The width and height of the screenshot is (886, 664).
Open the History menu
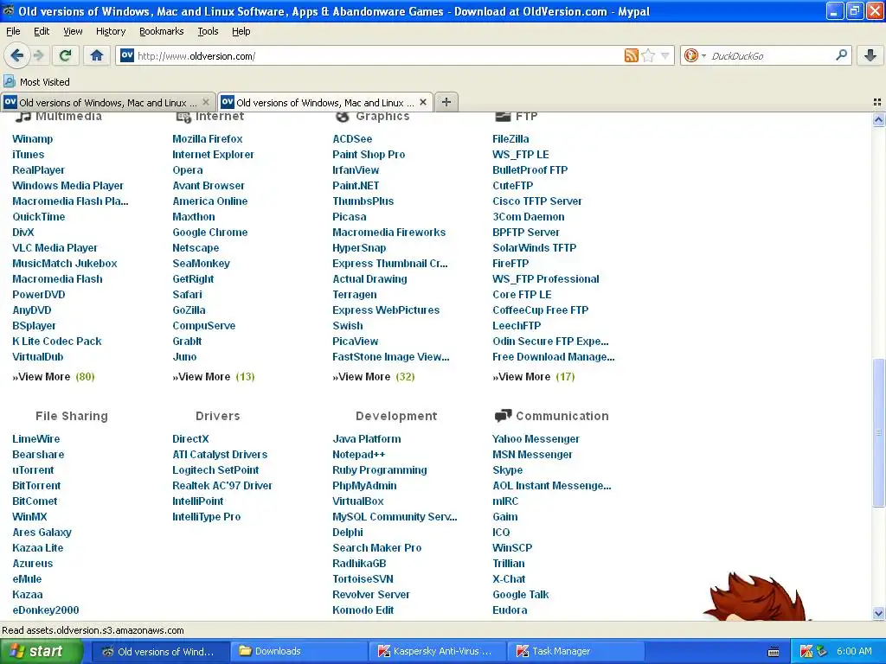(110, 31)
